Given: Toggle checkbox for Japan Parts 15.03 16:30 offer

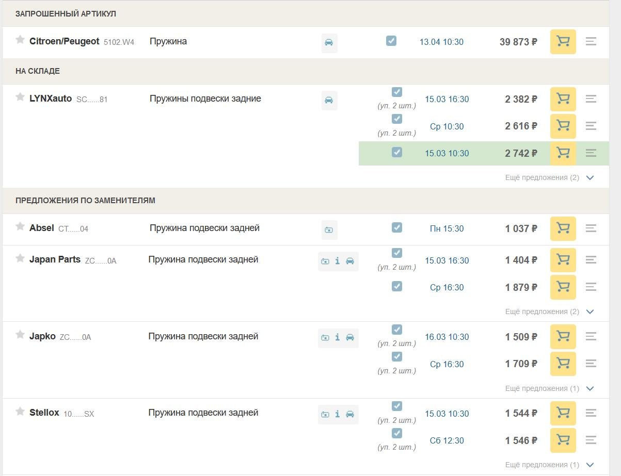Looking at the screenshot, I should 397,253.
